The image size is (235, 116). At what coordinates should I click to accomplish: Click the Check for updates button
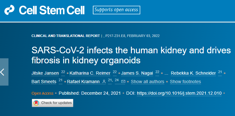[52, 103]
